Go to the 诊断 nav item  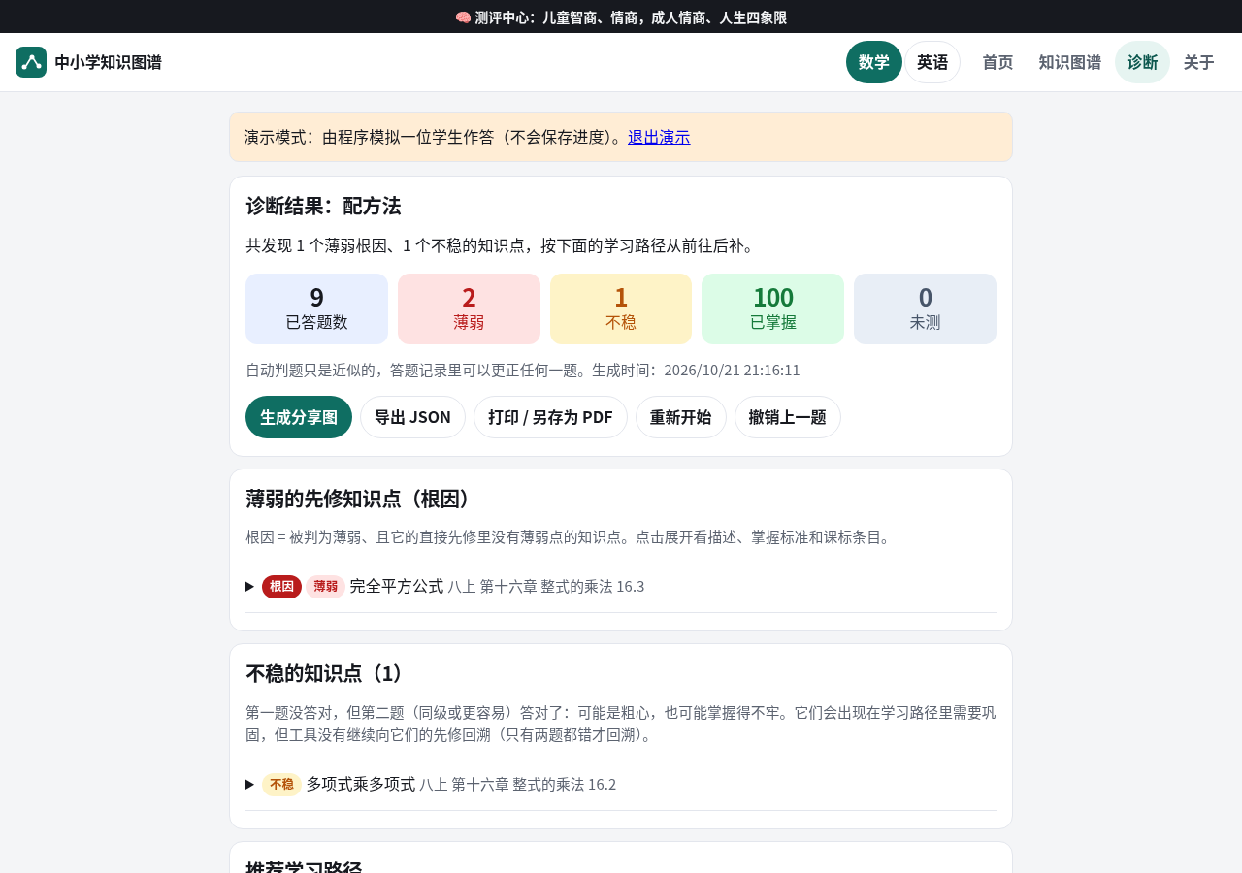(x=1142, y=62)
